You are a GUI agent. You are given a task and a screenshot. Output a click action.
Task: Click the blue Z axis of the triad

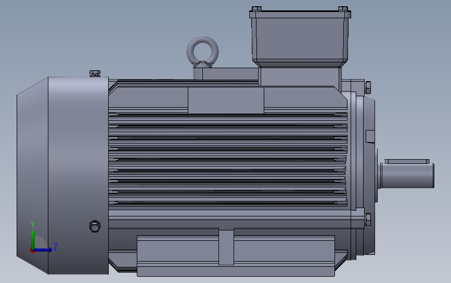43,250
